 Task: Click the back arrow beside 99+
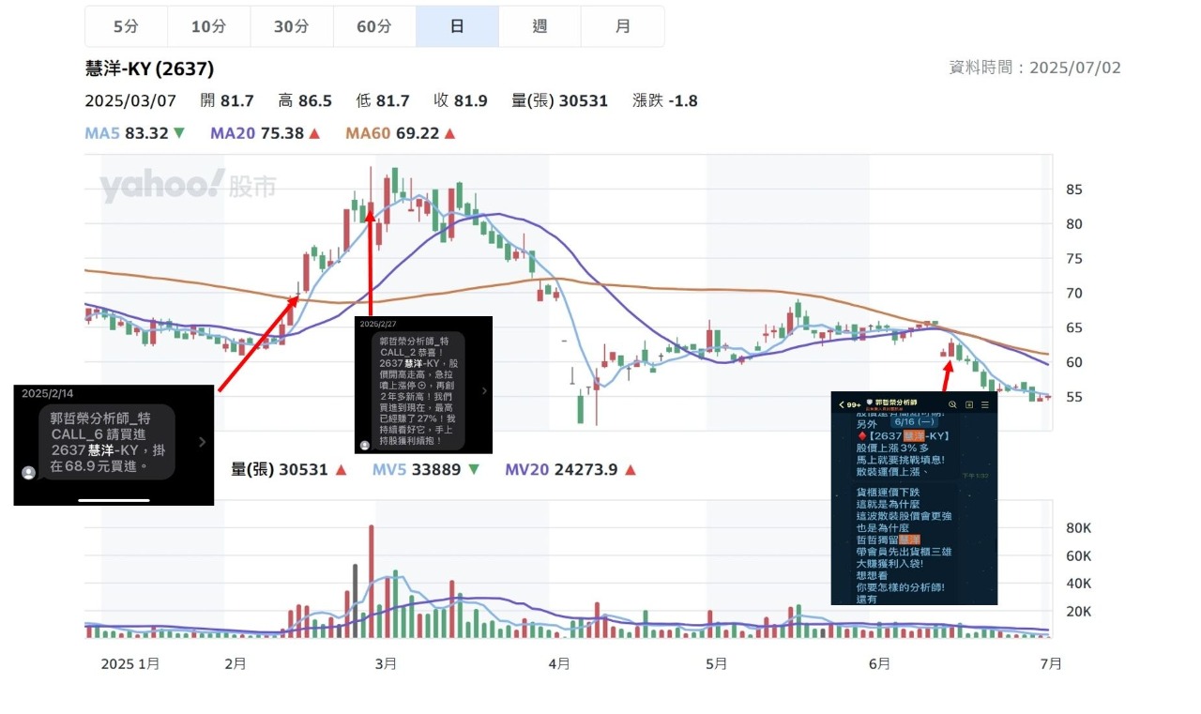click(842, 404)
